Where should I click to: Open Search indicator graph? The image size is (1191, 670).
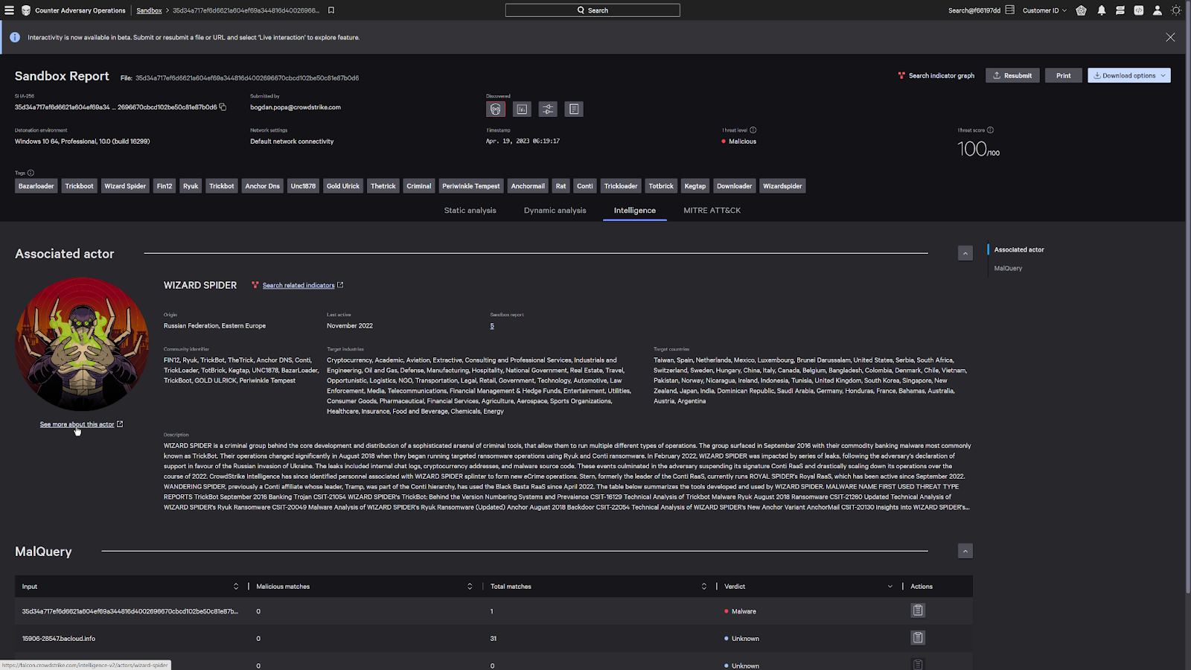click(x=936, y=75)
